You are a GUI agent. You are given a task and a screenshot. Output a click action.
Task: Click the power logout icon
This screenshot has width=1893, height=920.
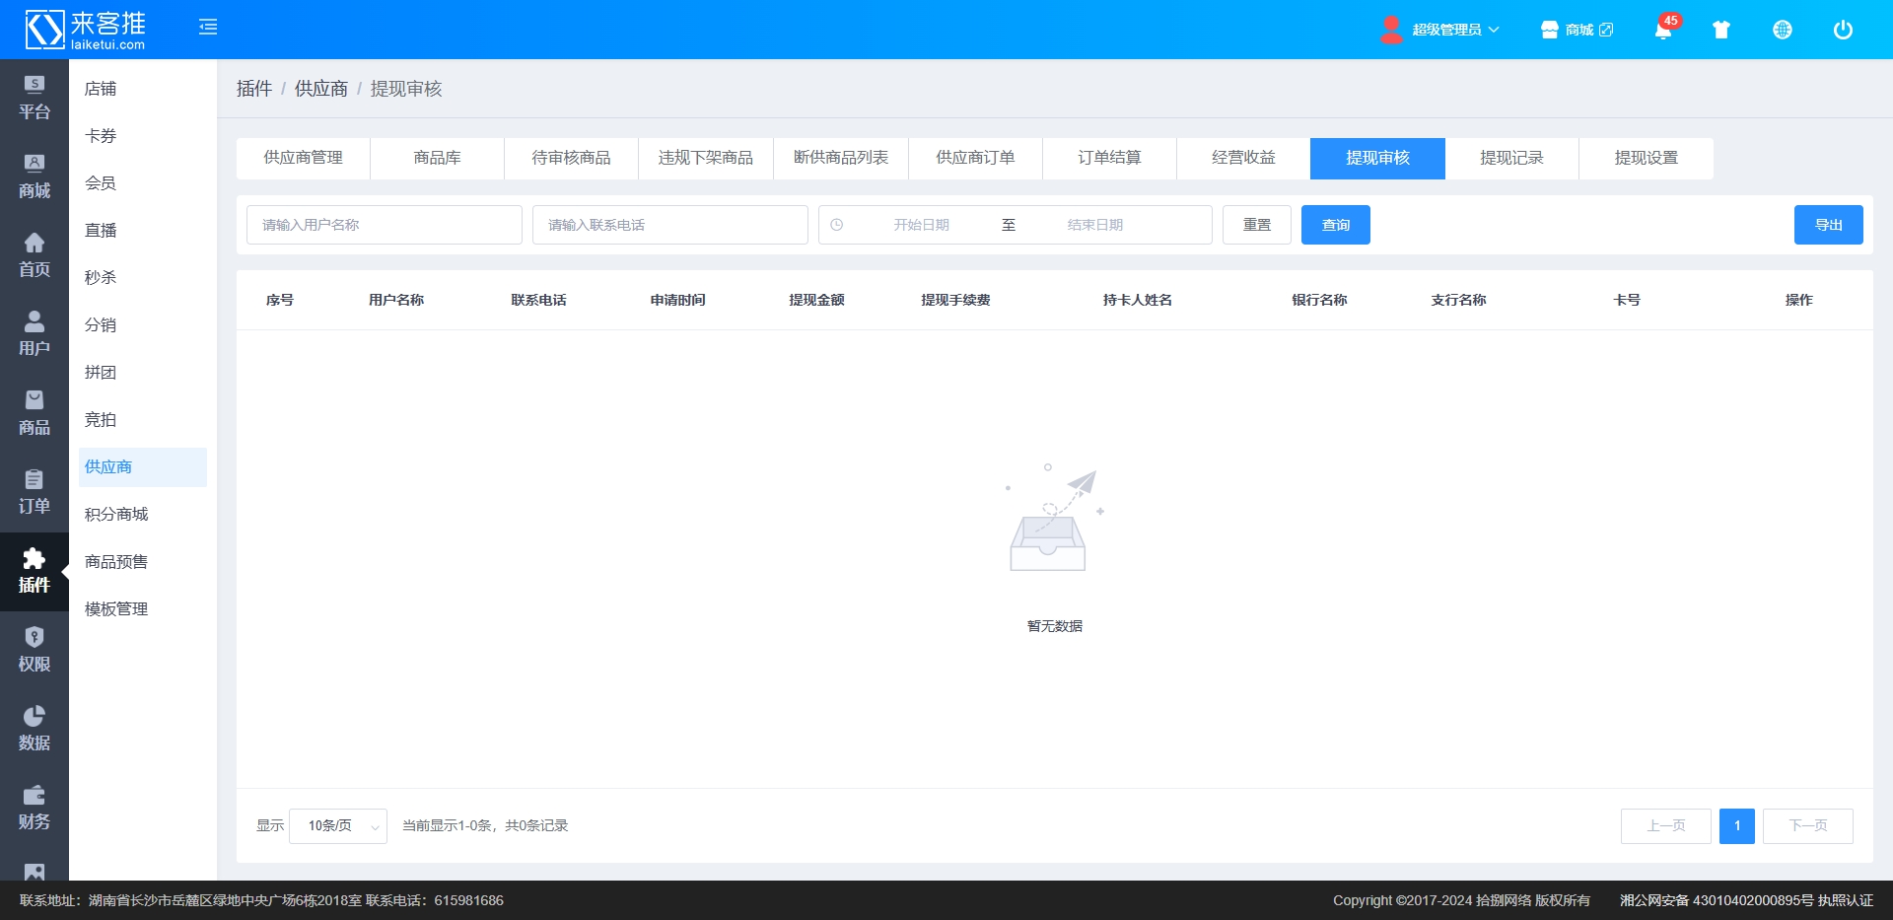click(1843, 30)
